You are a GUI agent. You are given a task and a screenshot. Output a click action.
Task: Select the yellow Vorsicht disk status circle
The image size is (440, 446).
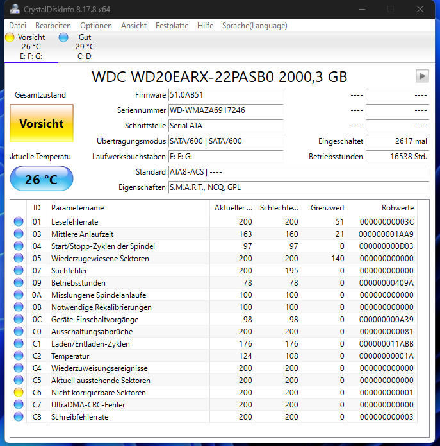[10, 37]
